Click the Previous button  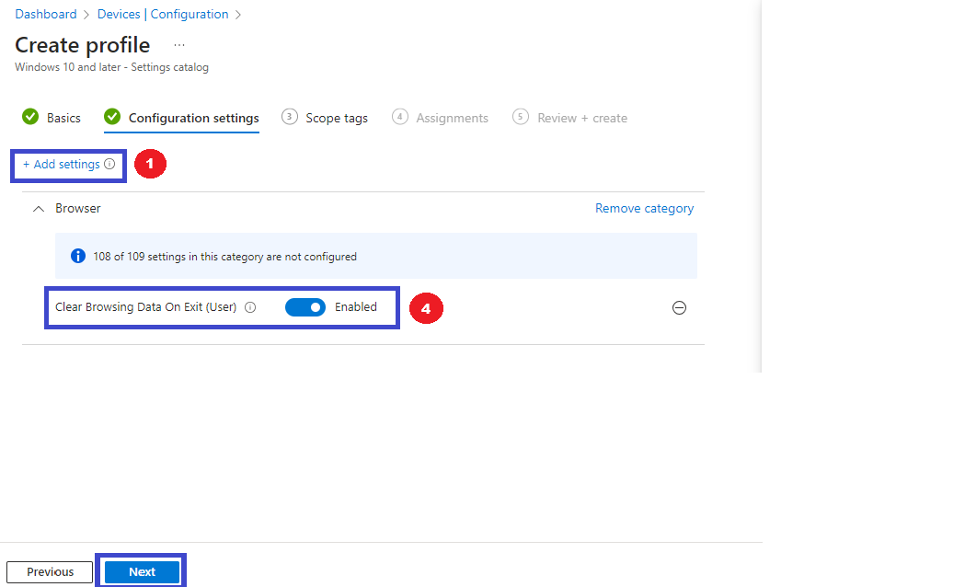click(x=50, y=571)
